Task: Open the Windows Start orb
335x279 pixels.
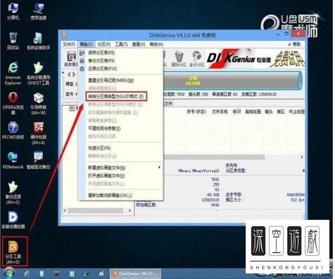Action: 8,273
